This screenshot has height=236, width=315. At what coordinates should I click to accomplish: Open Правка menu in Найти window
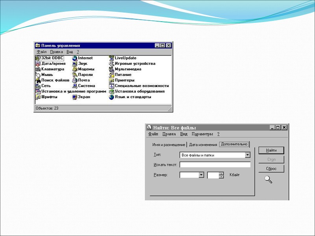tap(169, 134)
